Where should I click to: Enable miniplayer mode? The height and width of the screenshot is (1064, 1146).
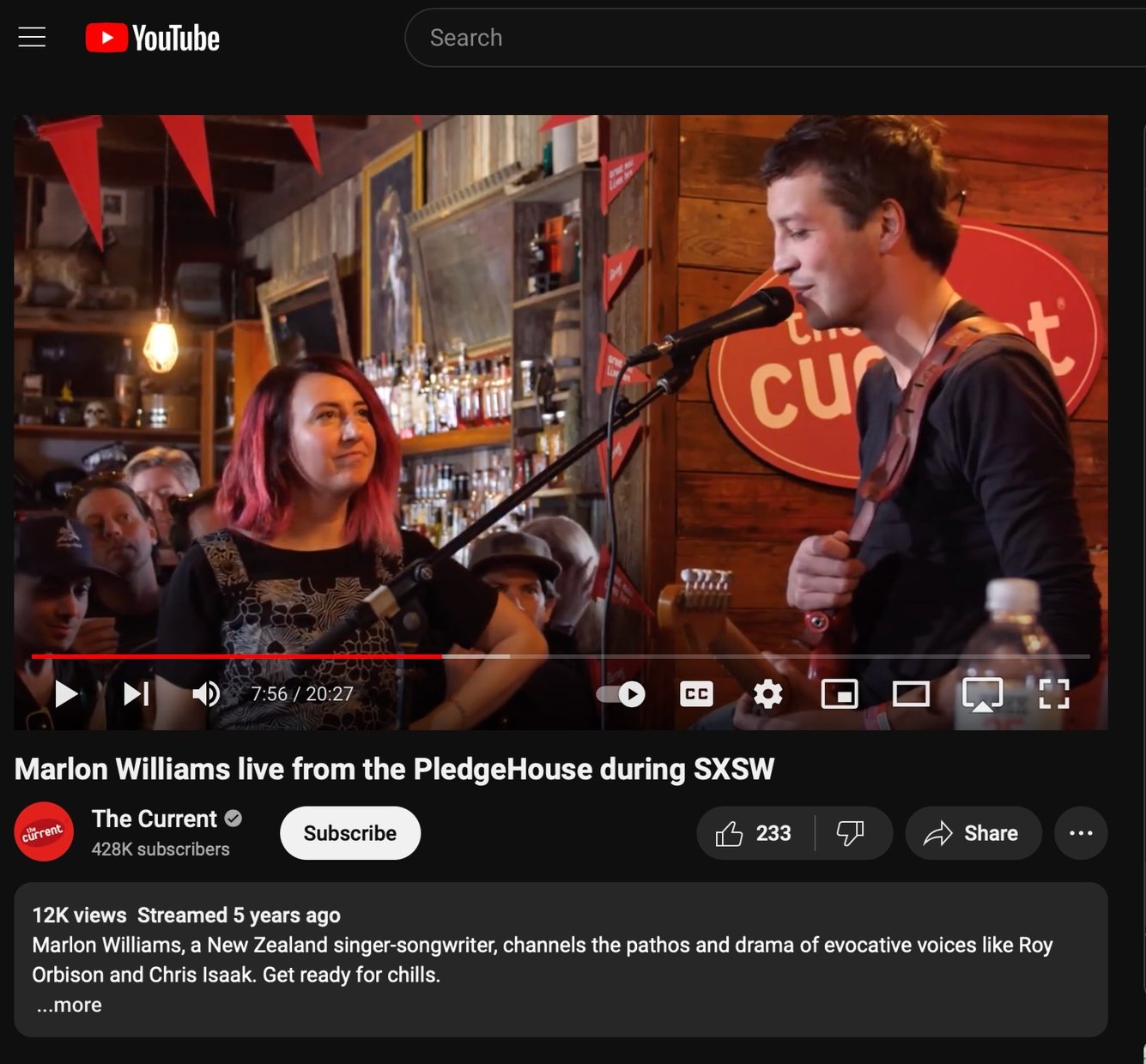coord(840,693)
